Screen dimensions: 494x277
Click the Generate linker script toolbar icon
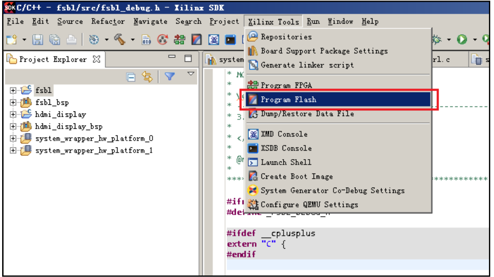tap(146, 40)
